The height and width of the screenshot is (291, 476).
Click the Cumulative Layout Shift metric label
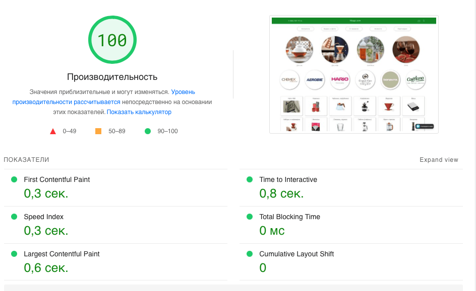point(296,254)
